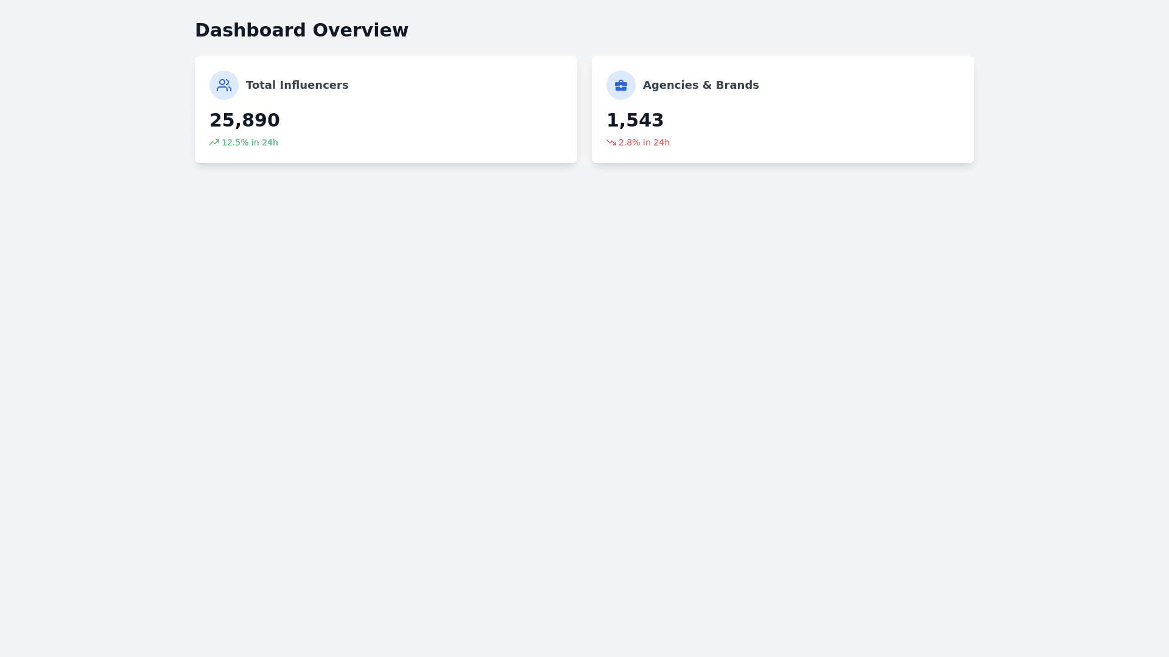The height and width of the screenshot is (657, 1169).
Task: Click the blue briefcase icon
Action: click(620, 85)
